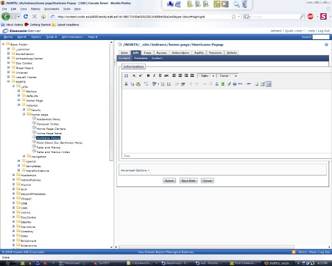
Task: Apply bold formatting in the editor
Action: pyautogui.click(x=148, y=76)
